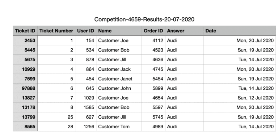Select the date cell Sun, 12 Jul 2020
278x133 pixels.
click(240, 98)
